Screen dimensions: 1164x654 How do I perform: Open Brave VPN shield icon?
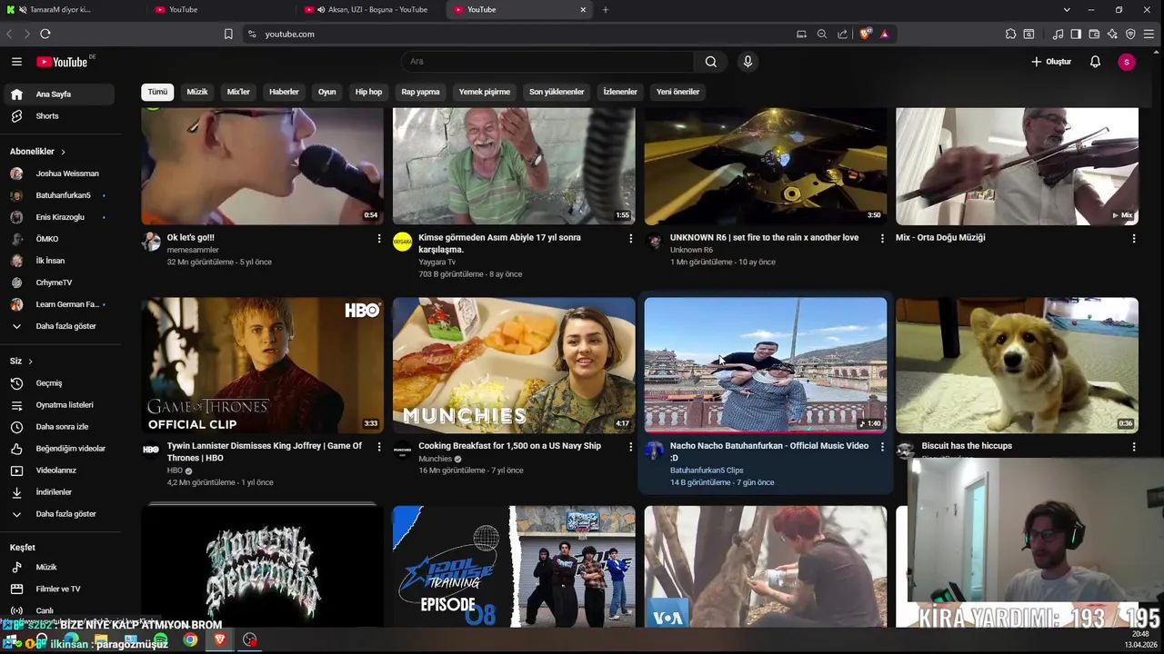1130,34
